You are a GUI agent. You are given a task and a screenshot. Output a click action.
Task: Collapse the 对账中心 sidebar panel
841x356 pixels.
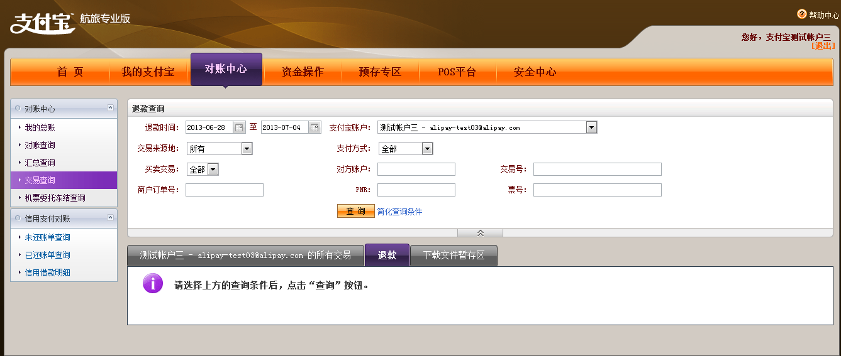coord(111,108)
